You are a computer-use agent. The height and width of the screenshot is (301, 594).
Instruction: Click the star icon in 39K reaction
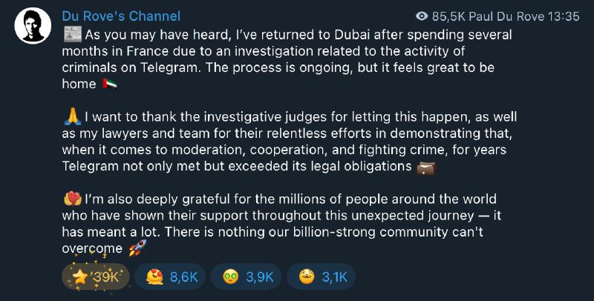pyautogui.click(x=80, y=277)
